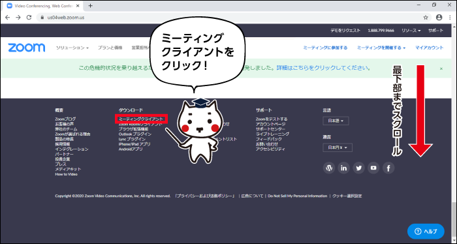457x244 pixels.
Task: Open the サポートセンター support link
Action: tap(271, 129)
